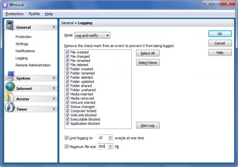Expand the Access section chevron

54,99
